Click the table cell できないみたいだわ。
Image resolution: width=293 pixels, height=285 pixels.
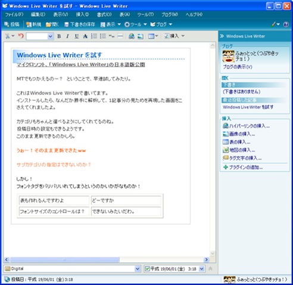[x=126, y=211]
